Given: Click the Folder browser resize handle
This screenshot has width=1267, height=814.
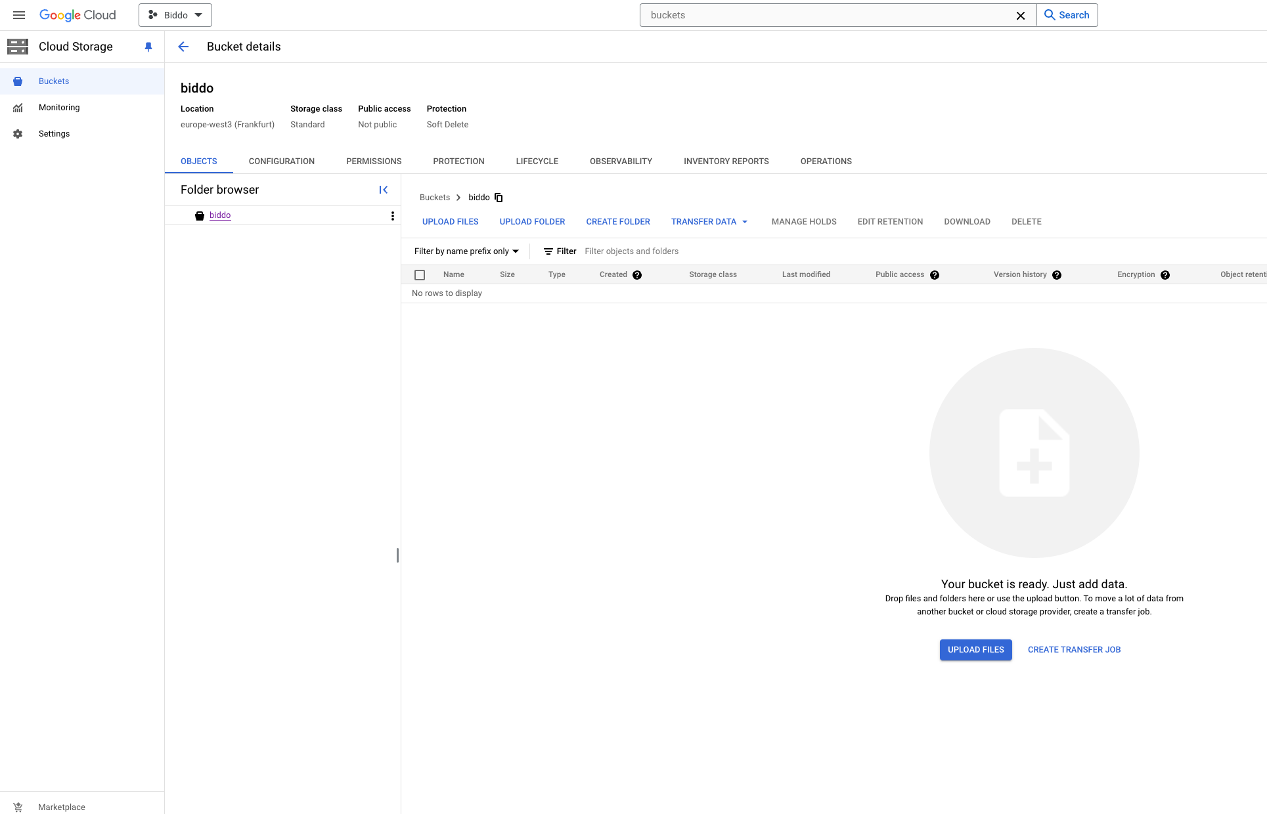Looking at the screenshot, I should 397,555.
